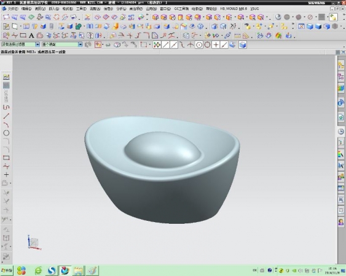Open the Assembly Navigator resource tab
This screenshot has width=346, height=276.
[341, 65]
